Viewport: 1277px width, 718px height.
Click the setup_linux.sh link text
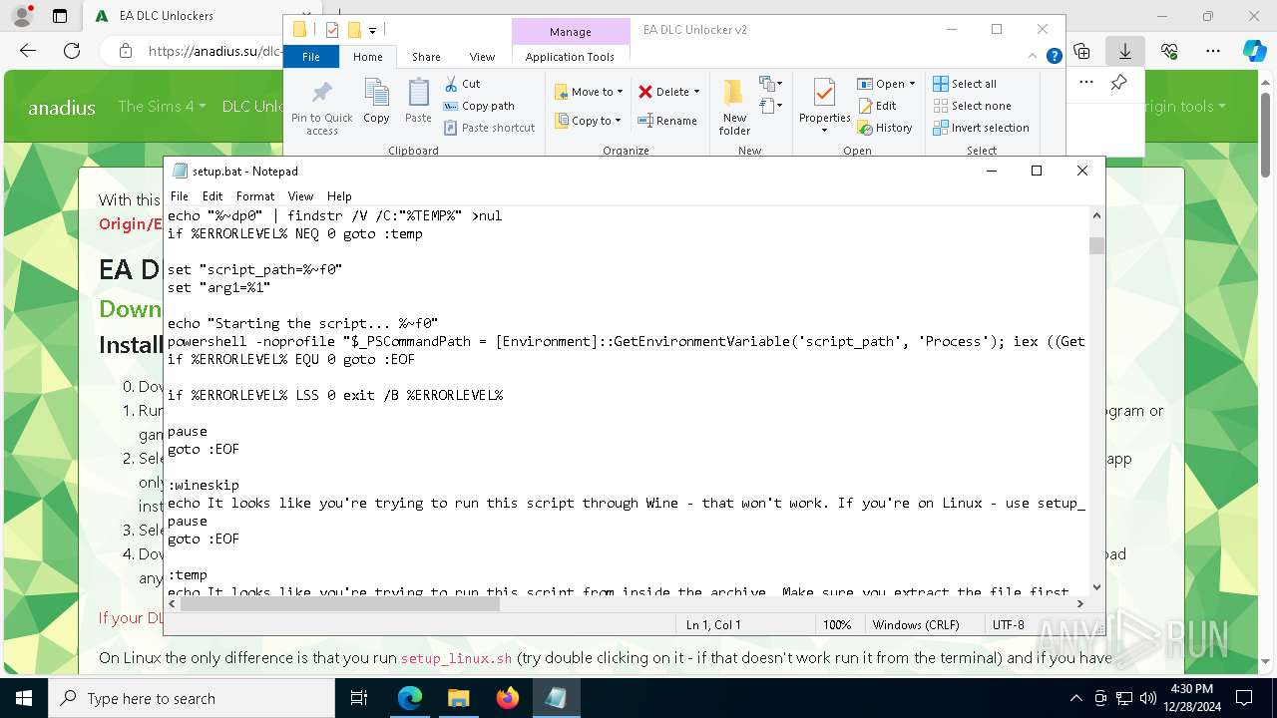click(456, 658)
